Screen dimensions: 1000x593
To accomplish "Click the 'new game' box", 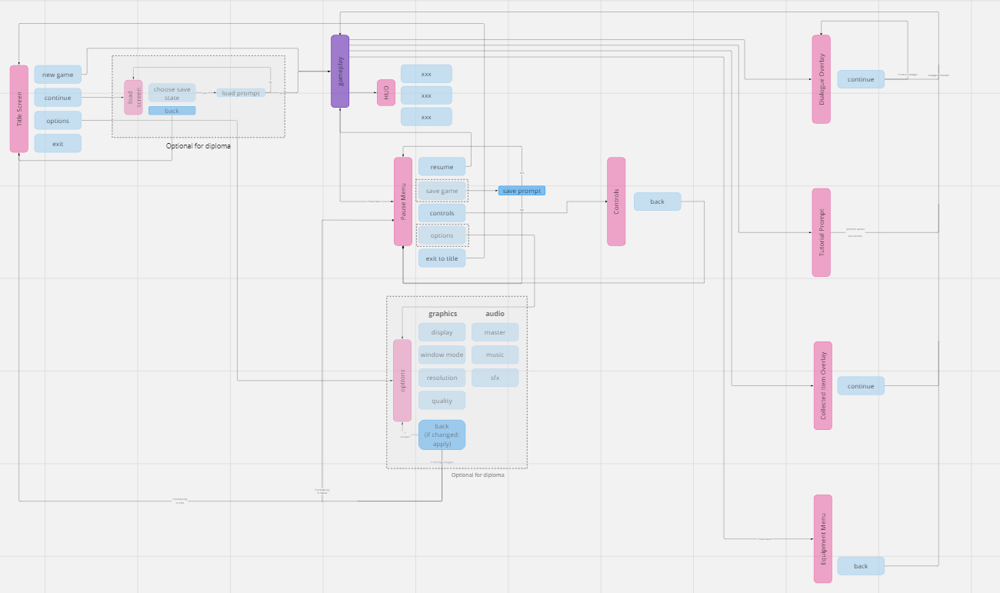I will pos(58,75).
